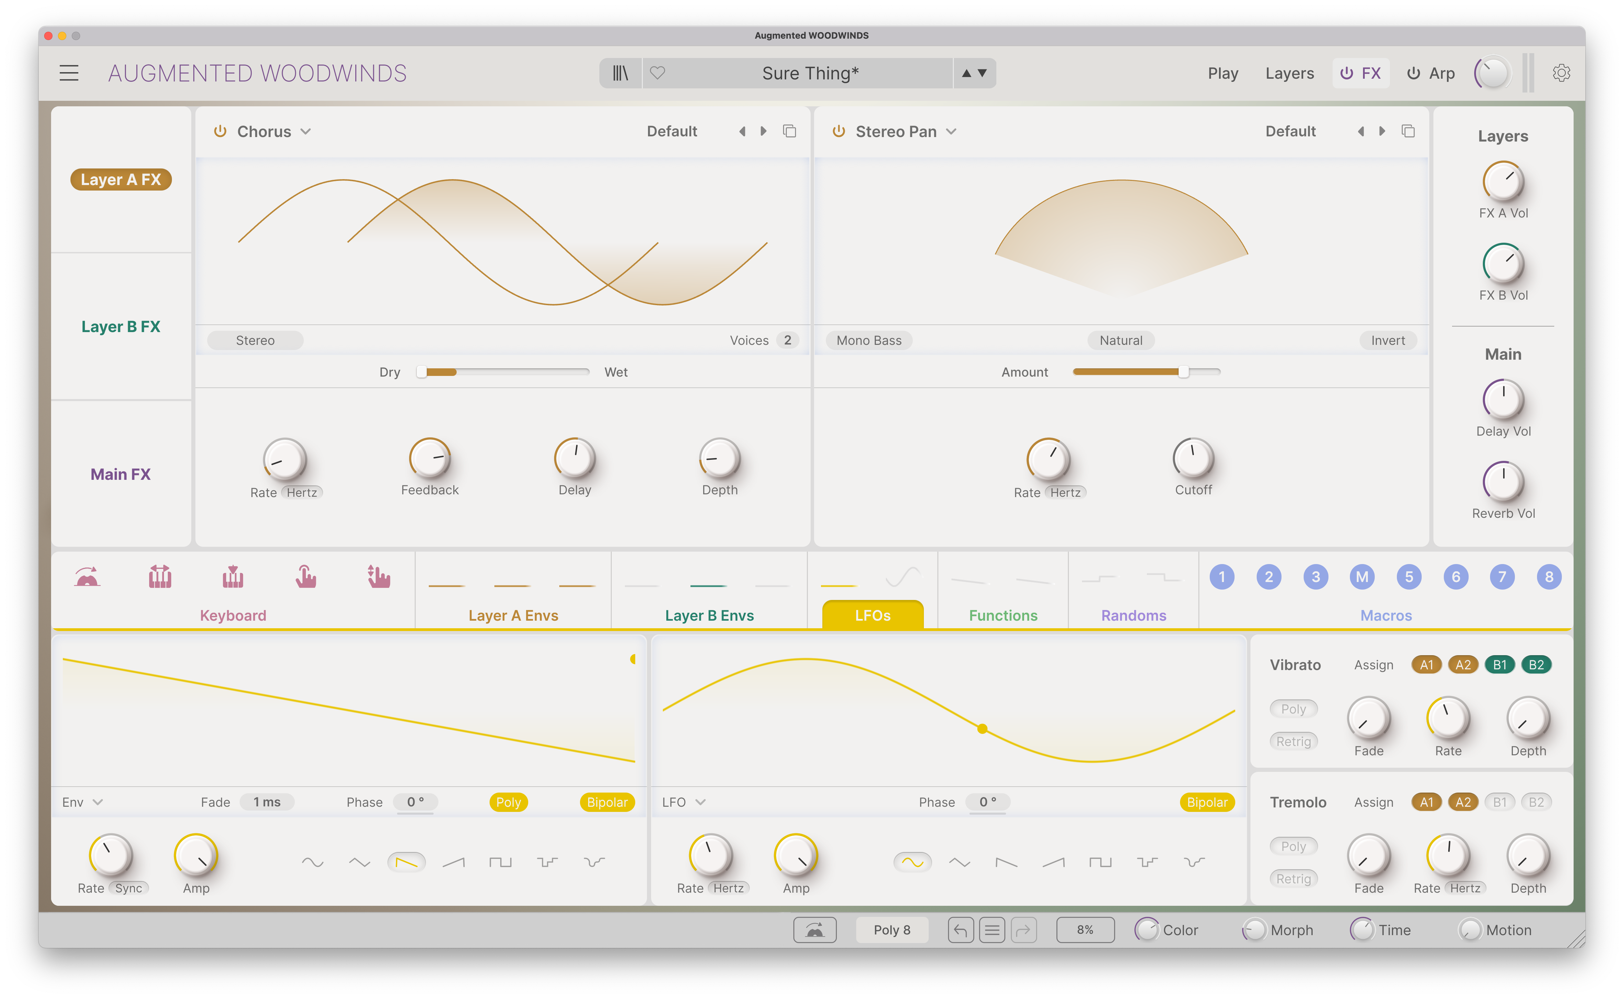1624x999 pixels.
Task: Select square waveform for the Env LFO
Action: pyautogui.click(x=500, y=862)
